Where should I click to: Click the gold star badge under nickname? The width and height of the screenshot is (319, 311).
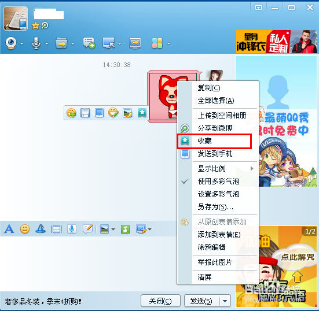click(35, 26)
